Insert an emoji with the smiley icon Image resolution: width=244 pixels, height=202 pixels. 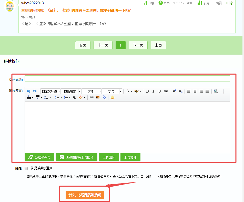[112, 97]
